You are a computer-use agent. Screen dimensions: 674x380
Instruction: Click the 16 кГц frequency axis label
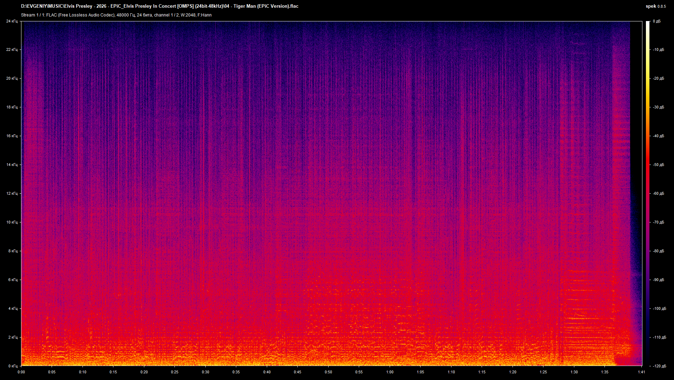(x=12, y=136)
